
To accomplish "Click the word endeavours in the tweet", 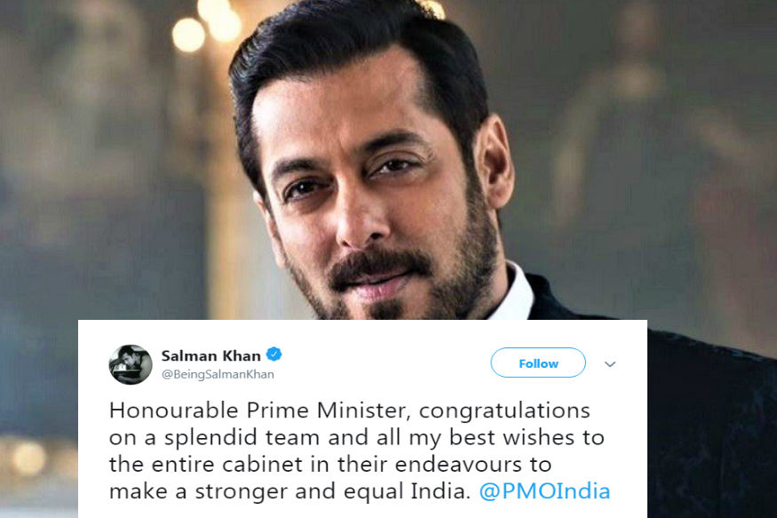I will (458, 465).
